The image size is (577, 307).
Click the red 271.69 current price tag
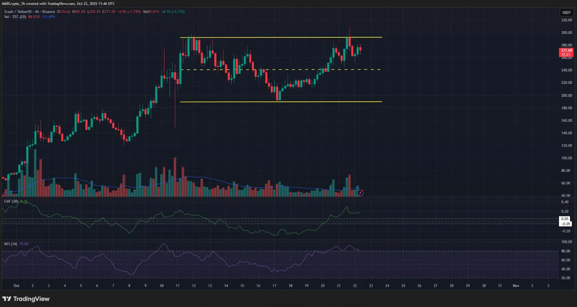(566, 52)
